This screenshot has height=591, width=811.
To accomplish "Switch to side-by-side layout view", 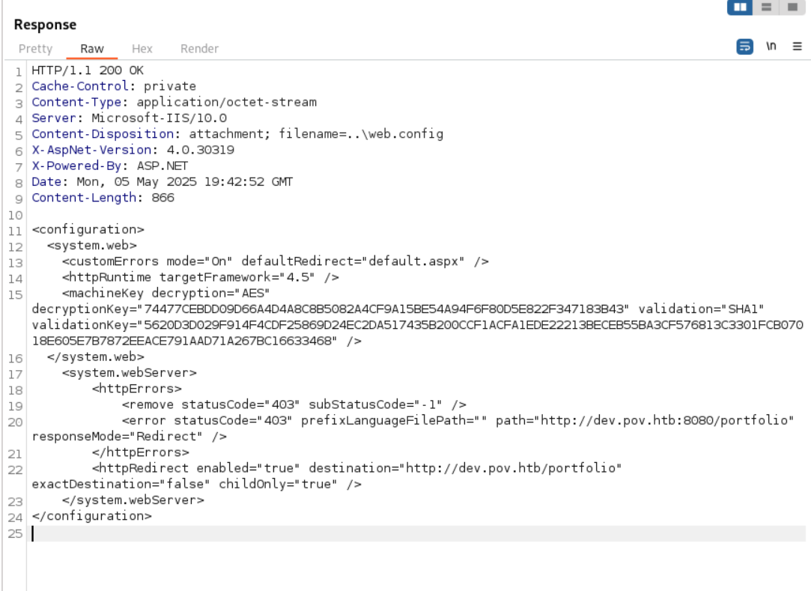I will [x=739, y=7].
